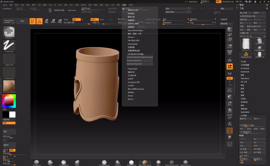Screen dimensions: 270x166
Task: Toggle the Dynamesh button
Action: click(72, 10)
